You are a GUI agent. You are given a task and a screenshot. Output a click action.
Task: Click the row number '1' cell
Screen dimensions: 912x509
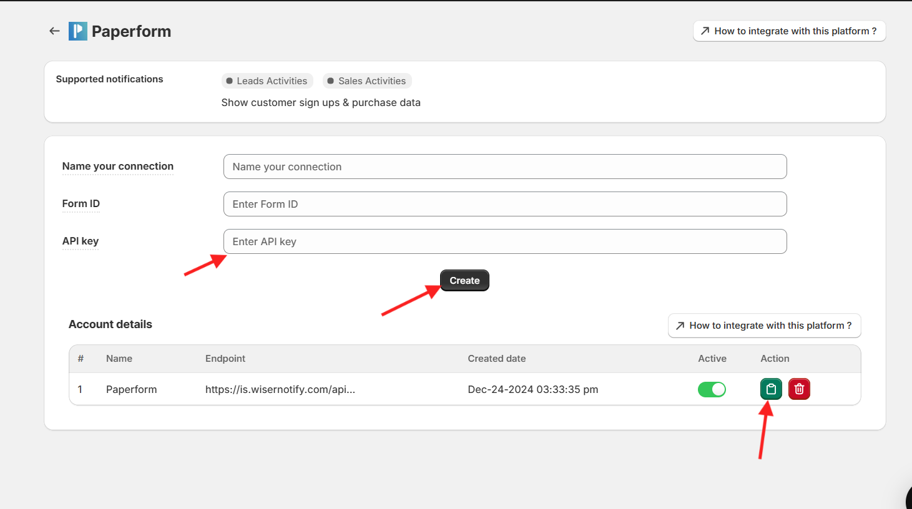(x=80, y=389)
